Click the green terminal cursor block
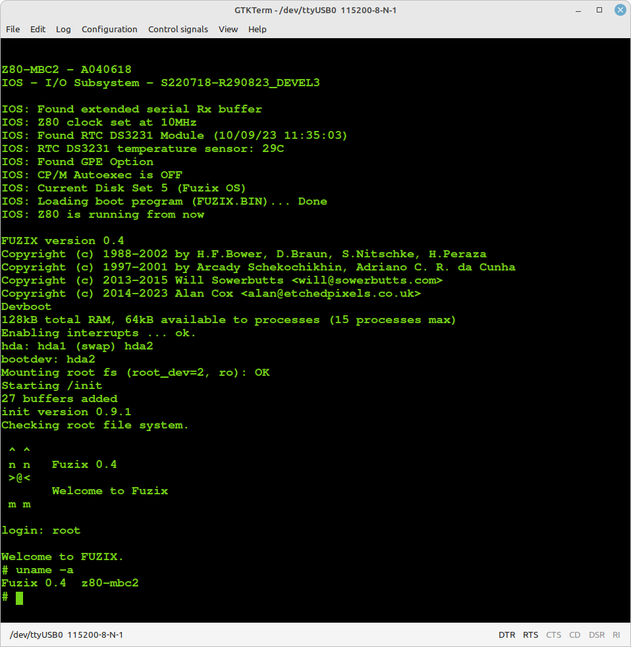This screenshot has height=647, width=631. coord(19,597)
